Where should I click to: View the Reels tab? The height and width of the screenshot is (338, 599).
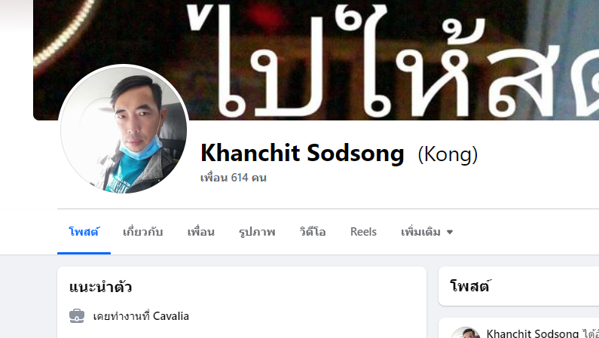[363, 232]
